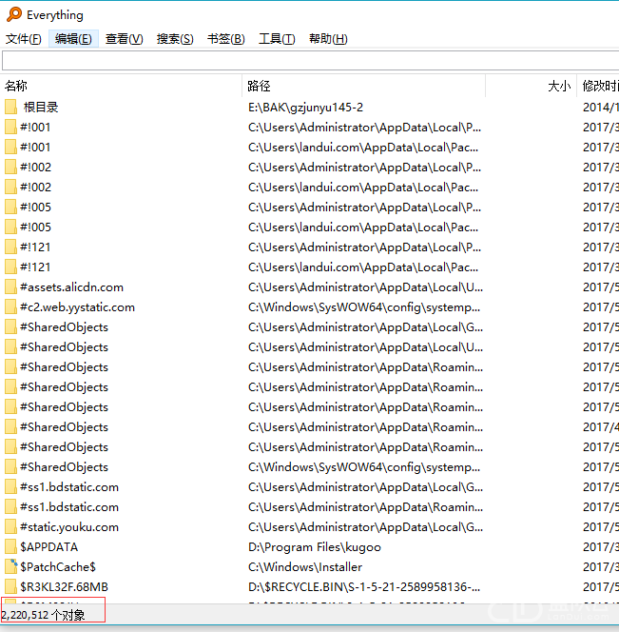The width and height of the screenshot is (619, 632).
Task: Open the 工具(T) menu
Action: coord(277,39)
